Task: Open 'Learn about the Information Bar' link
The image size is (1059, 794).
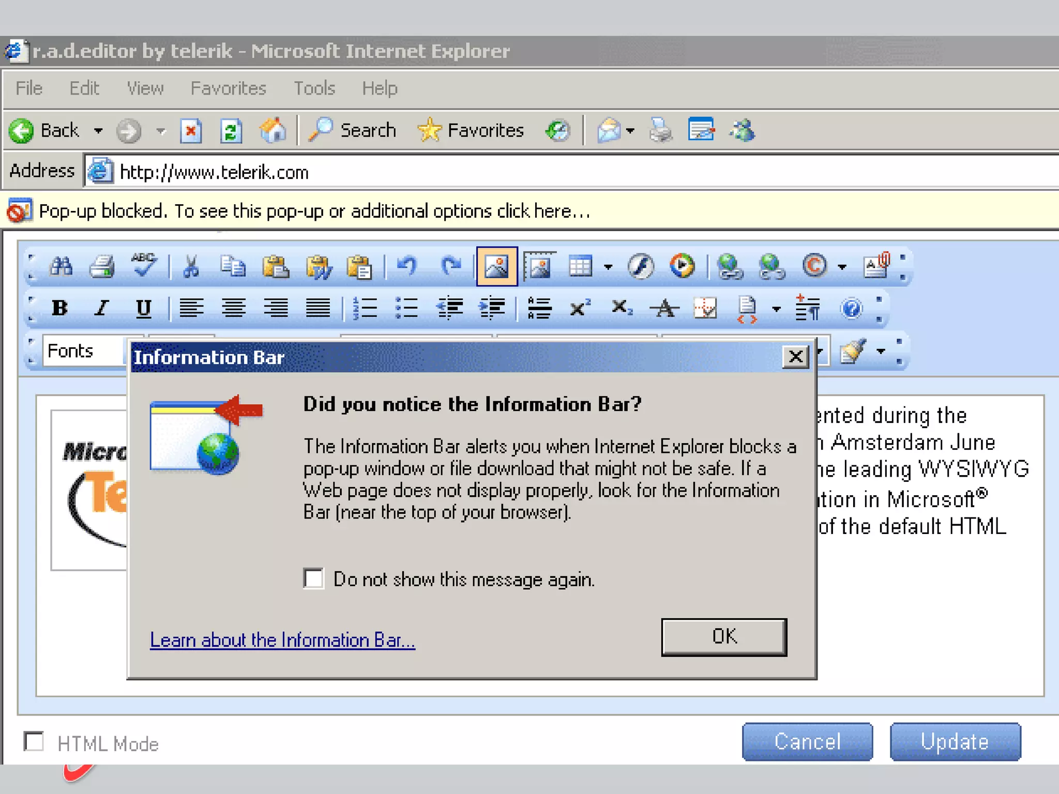Action: 282,640
